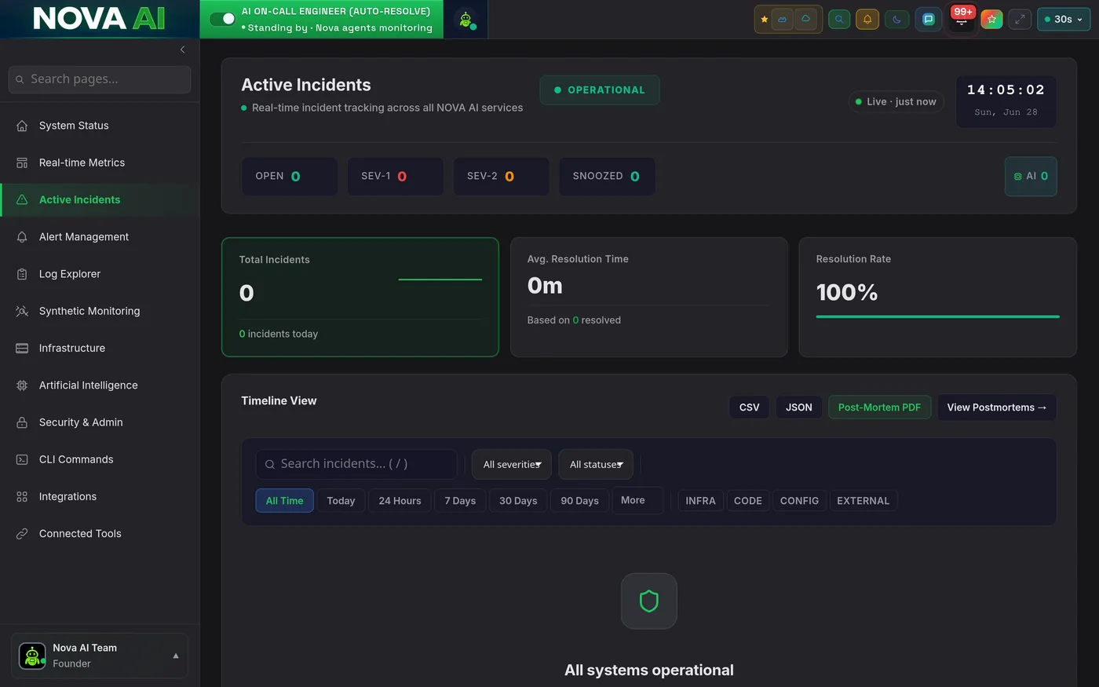Image resolution: width=1099 pixels, height=687 pixels.
Task: Collapse the sidebar with the chevron
Action: 182,49
